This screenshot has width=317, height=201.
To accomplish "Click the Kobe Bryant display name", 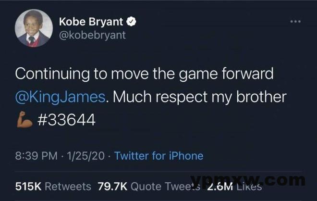I will (91, 22).
